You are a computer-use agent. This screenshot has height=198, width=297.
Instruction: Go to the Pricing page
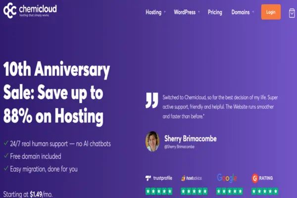[215, 12]
